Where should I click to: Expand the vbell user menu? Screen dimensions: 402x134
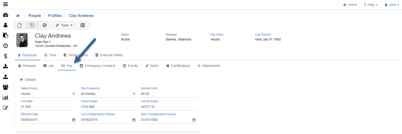click(x=391, y=5)
